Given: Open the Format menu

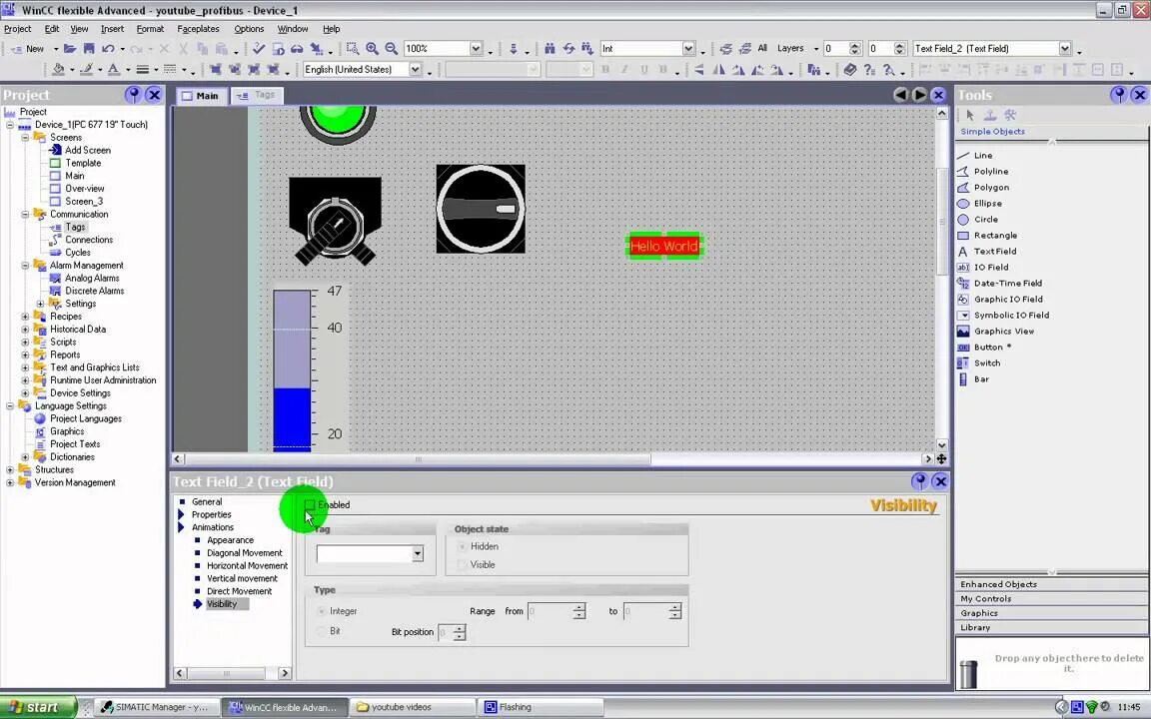Looking at the screenshot, I should pos(151,29).
